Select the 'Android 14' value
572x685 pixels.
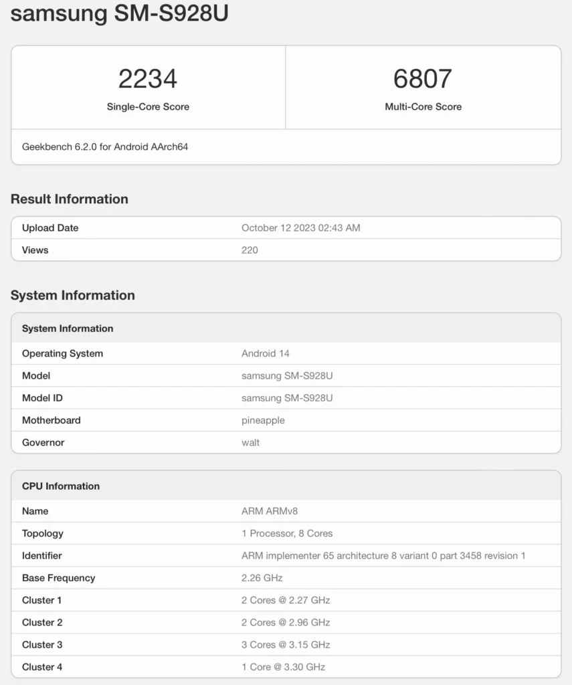[x=265, y=353]
